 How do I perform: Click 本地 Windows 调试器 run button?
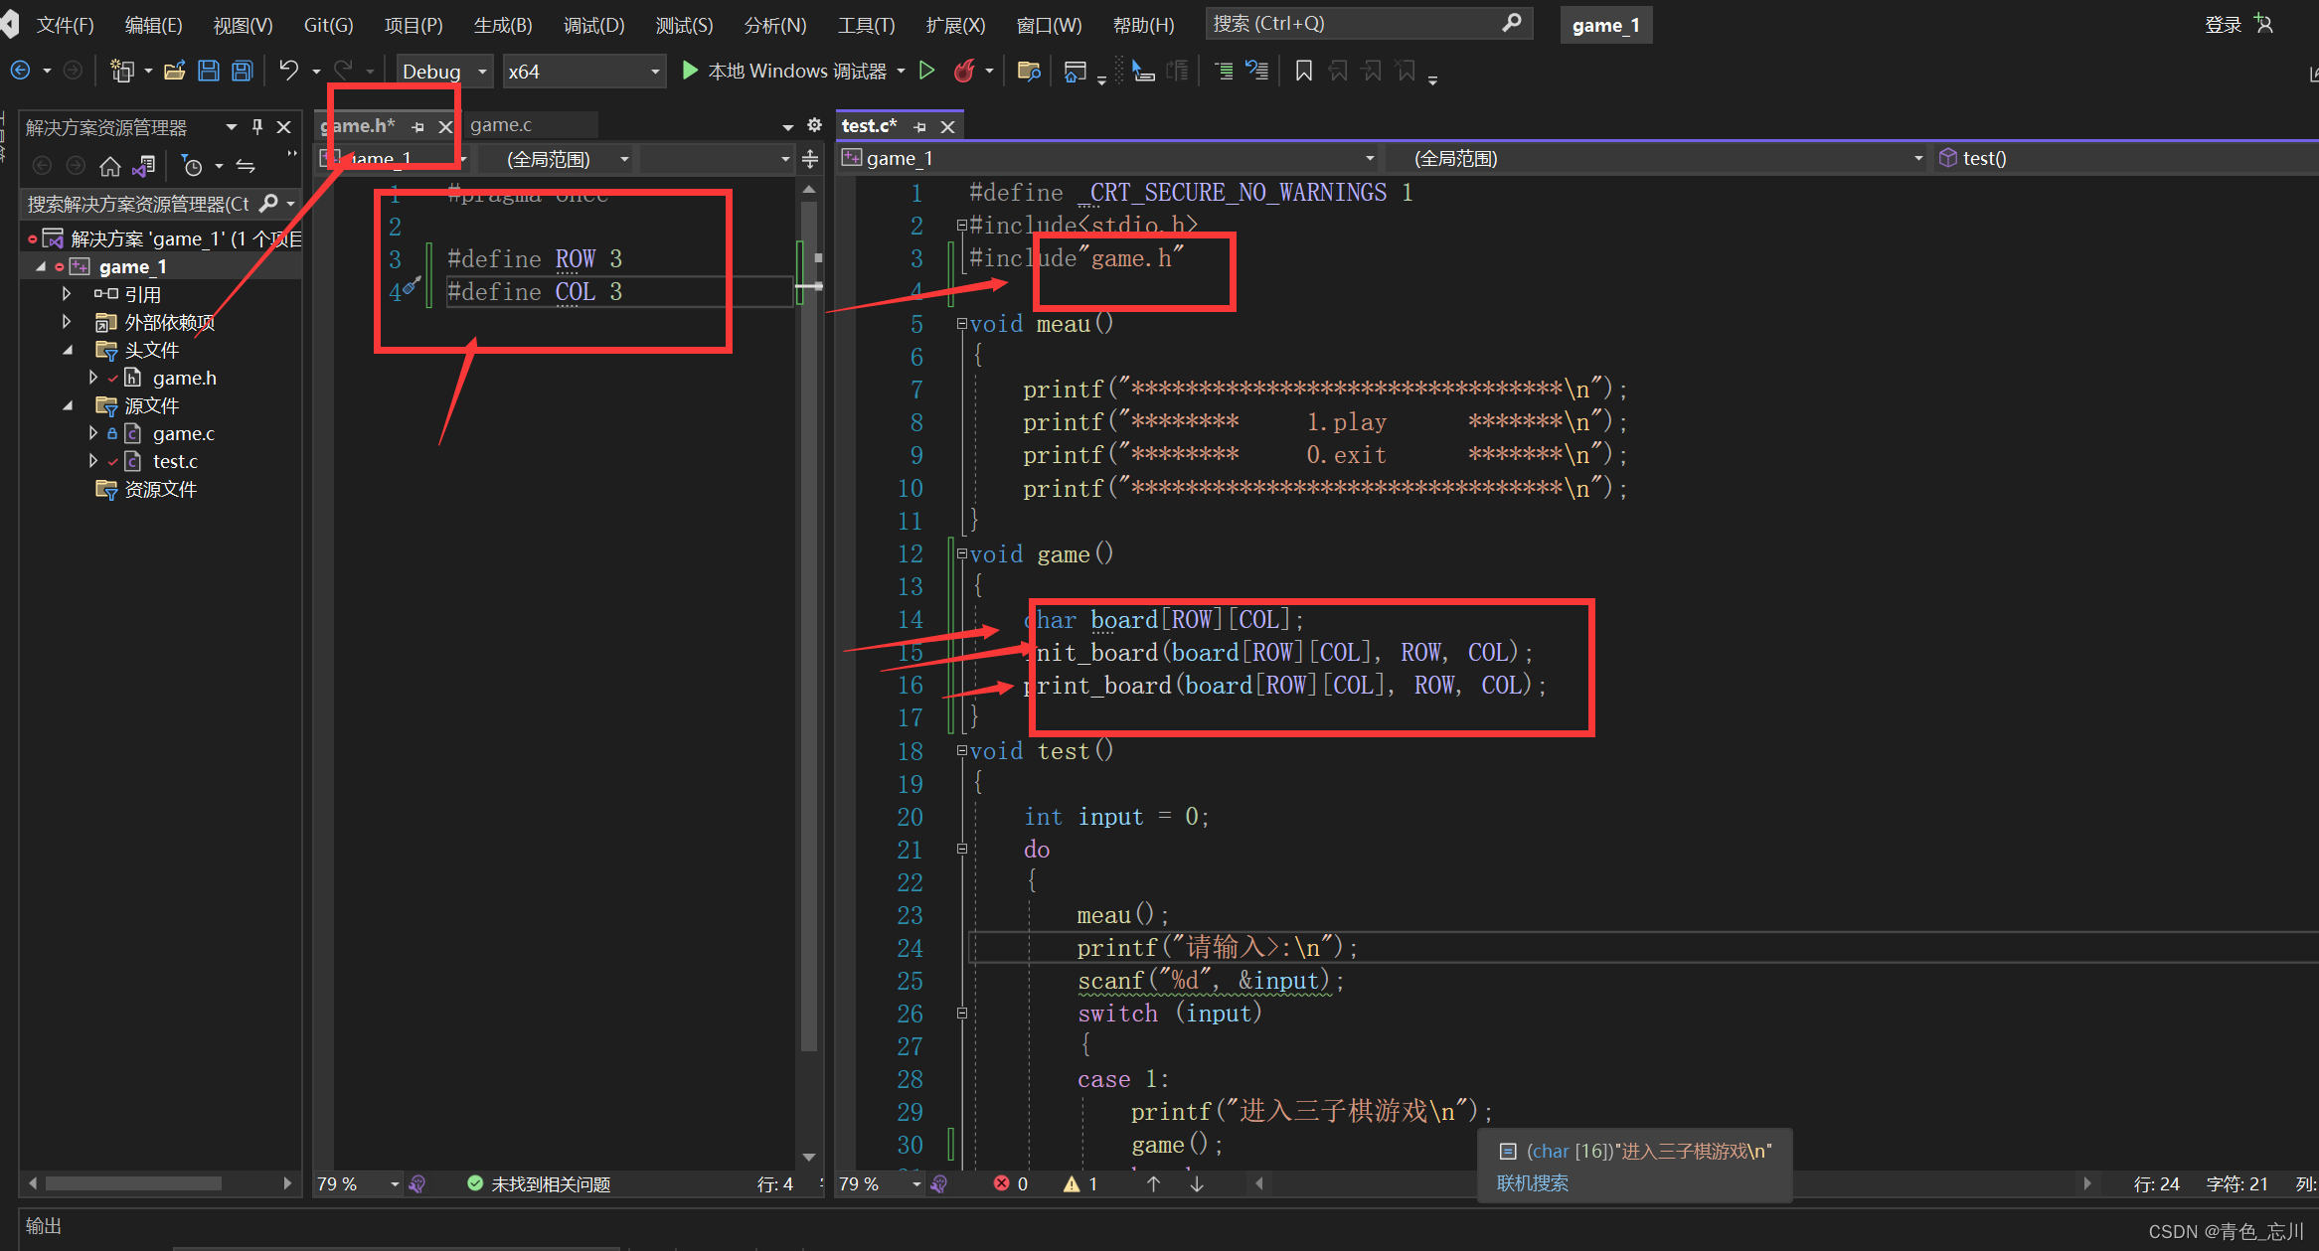[784, 71]
